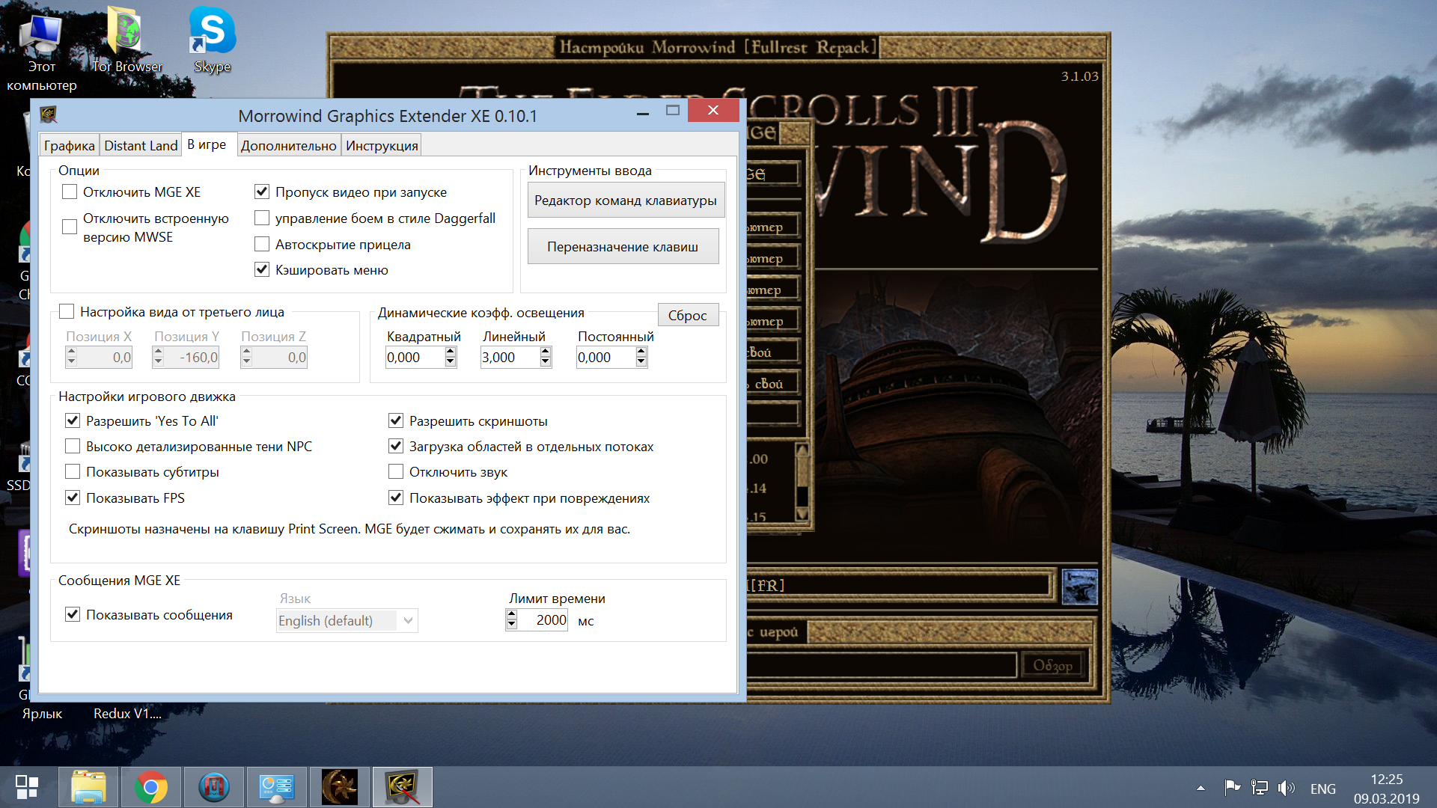Click the picture icon next to [FR] field
The width and height of the screenshot is (1437, 808).
1079,586
